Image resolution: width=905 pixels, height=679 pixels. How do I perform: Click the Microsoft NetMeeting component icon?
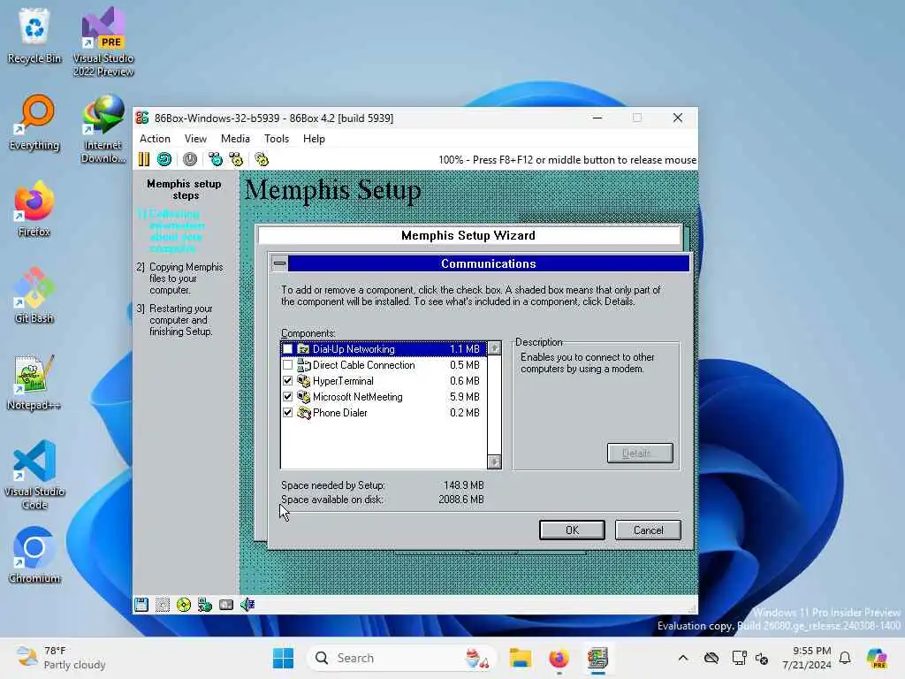pos(304,397)
